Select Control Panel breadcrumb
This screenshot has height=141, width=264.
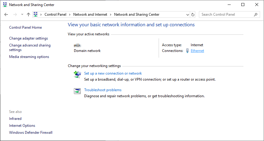55,14
